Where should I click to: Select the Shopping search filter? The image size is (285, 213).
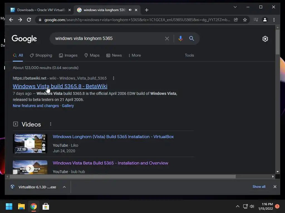41,55
